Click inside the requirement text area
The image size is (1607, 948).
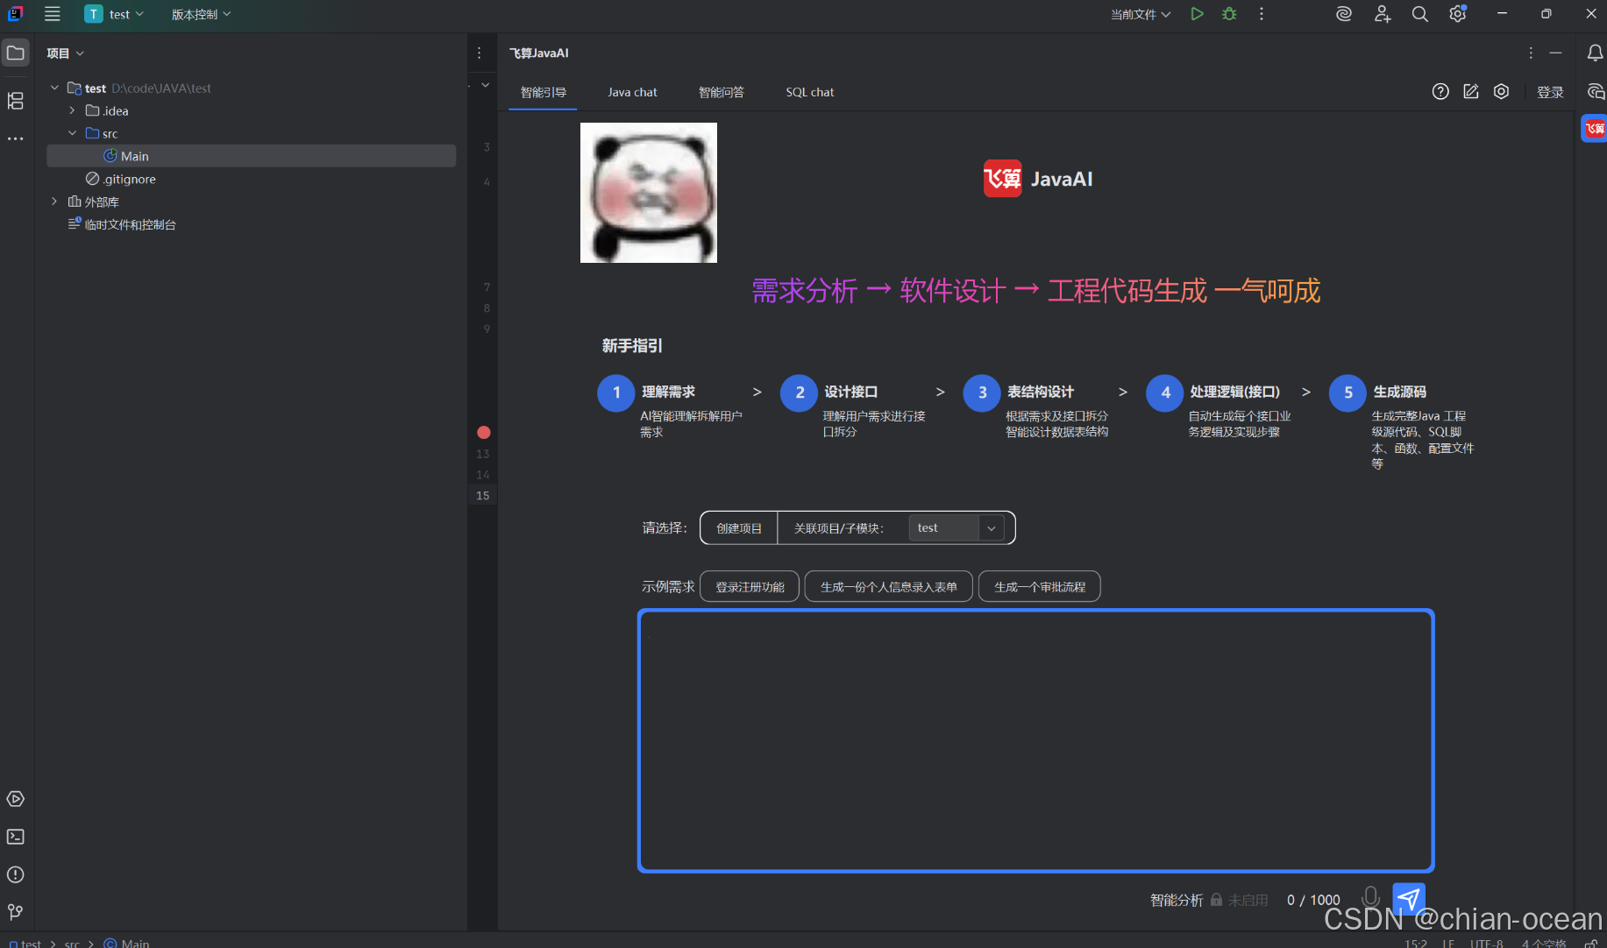[x=1035, y=740]
